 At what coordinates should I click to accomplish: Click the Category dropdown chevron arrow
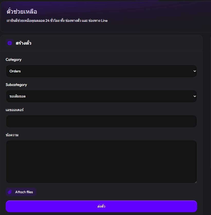coord(195,71)
